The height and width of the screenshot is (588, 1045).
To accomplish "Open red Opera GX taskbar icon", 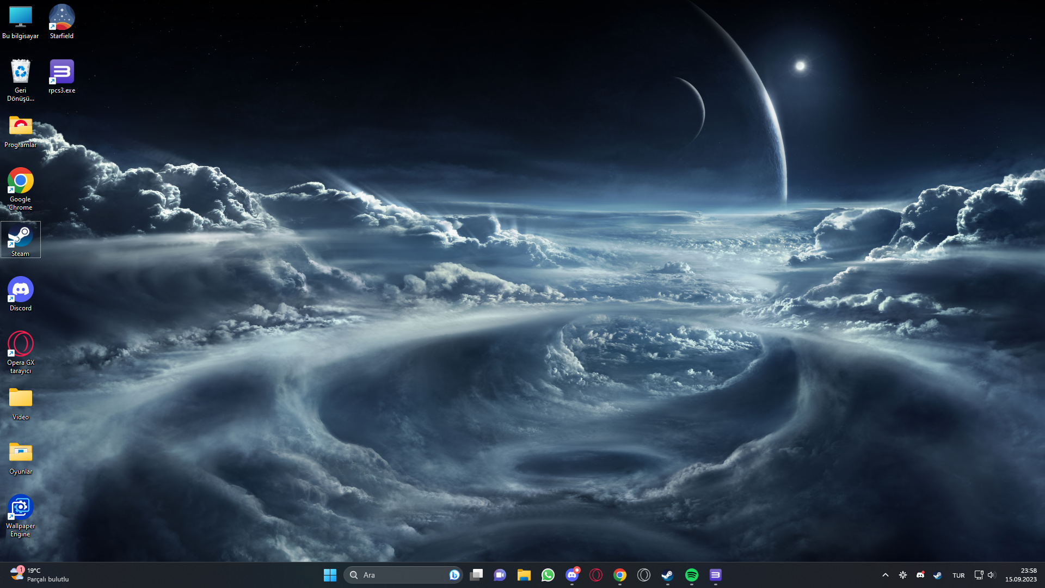I will tap(596, 575).
